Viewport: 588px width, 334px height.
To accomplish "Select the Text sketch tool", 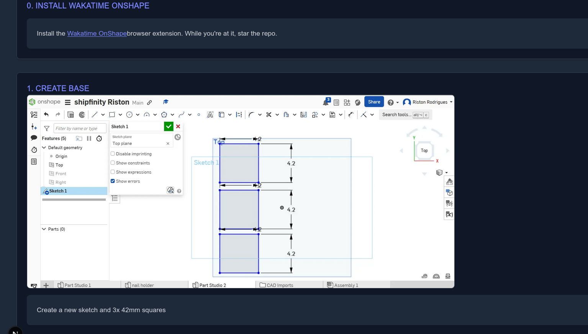I will coord(210,115).
